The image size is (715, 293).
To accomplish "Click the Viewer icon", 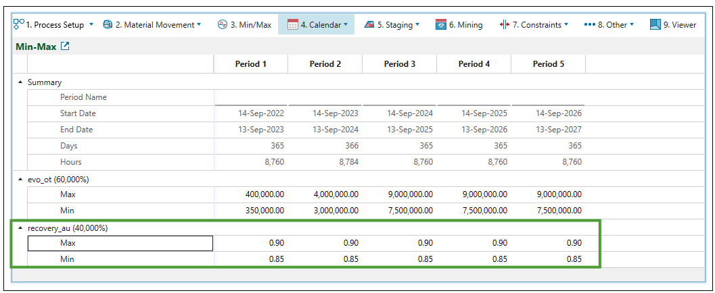I will coord(655,25).
